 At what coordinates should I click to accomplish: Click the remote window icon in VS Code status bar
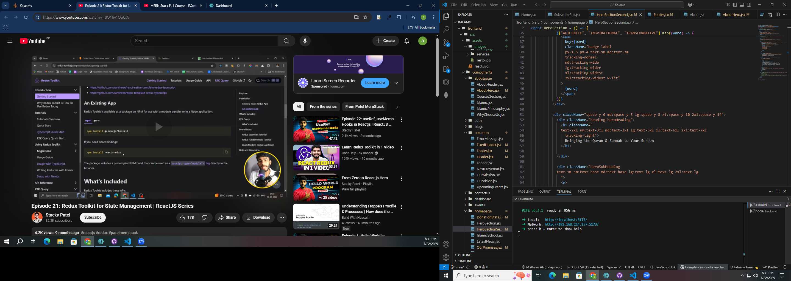pyautogui.click(x=444, y=267)
